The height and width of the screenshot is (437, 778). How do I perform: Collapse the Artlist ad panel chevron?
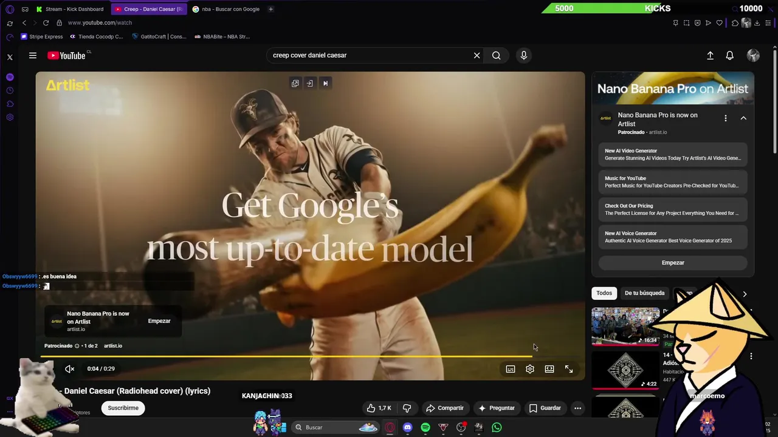743,118
